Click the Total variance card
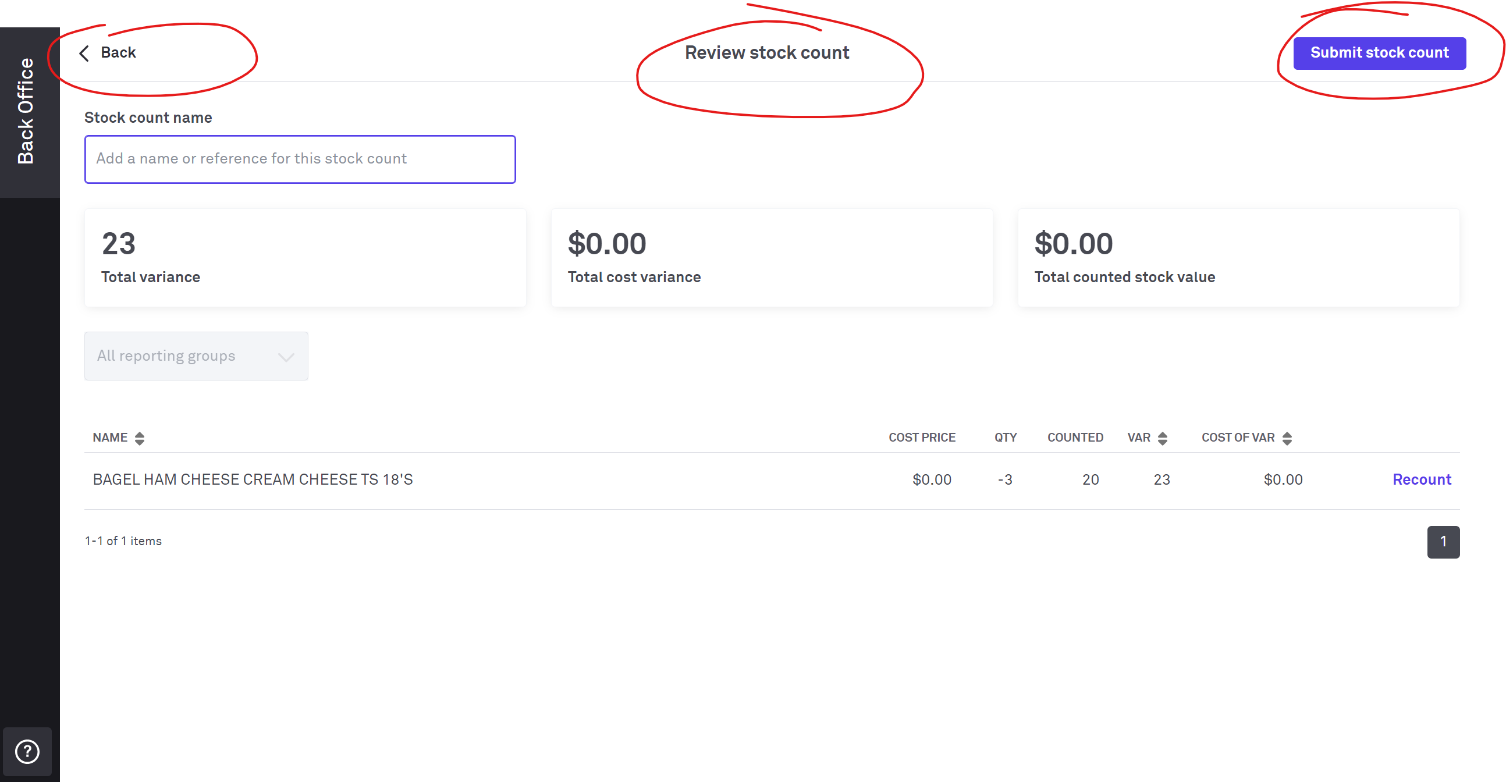This screenshot has height=782, width=1506. point(304,258)
